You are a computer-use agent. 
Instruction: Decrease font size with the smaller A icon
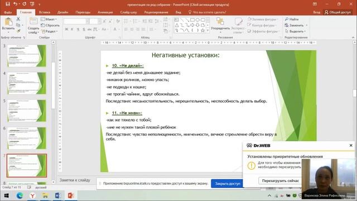click(110, 21)
